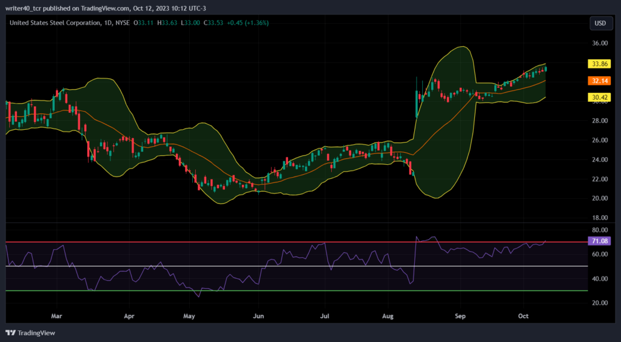This screenshot has width=621, height=342.
Task: Click the published on TradingView.com caption
Action: [x=106, y=8]
